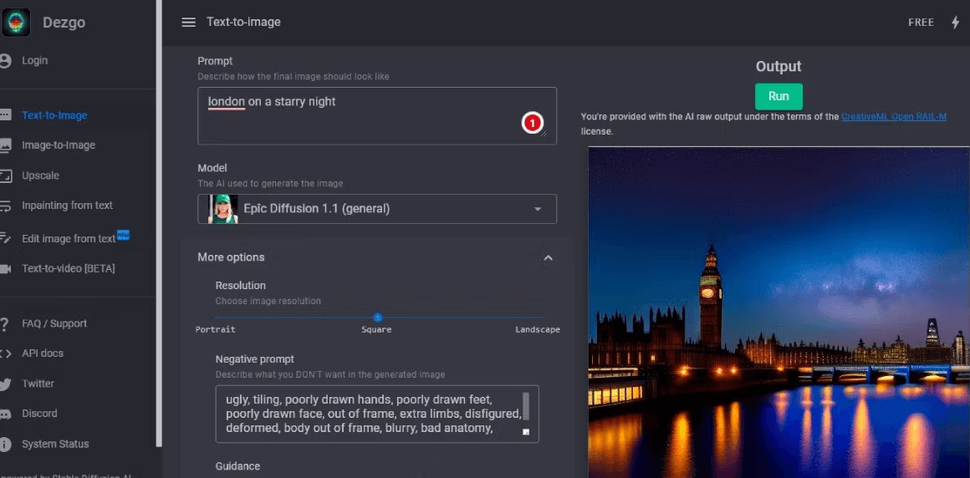Viewport: 970px width, 478px height.
Task: Click the Text-to-Image sidebar icon
Action: click(5, 115)
